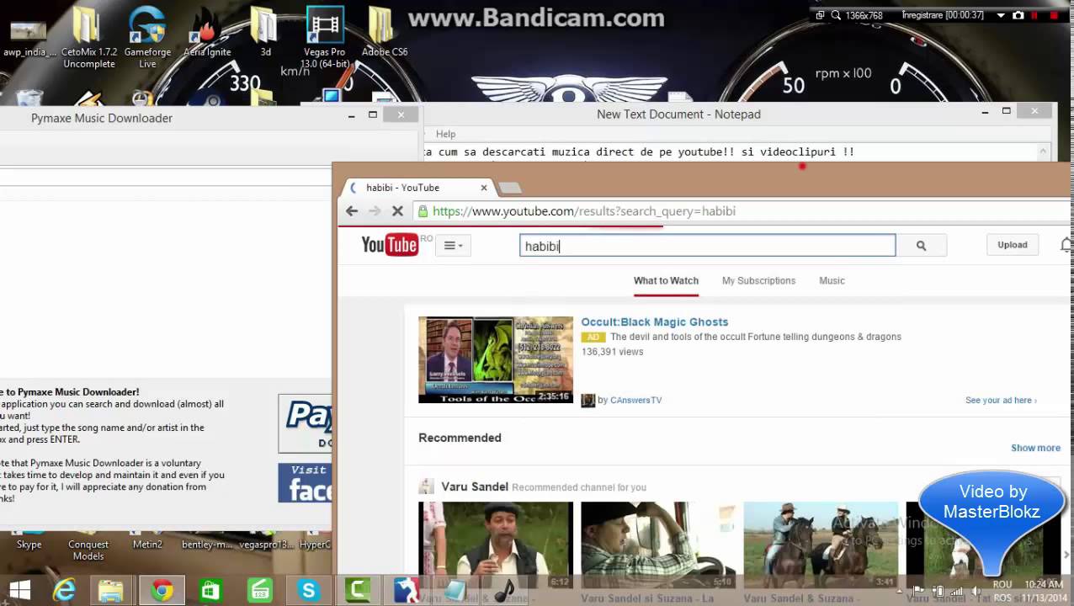The width and height of the screenshot is (1074, 606).
Task: Open Occult:Black Magic Ghosts video title
Action: pyautogui.click(x=655, y=322)
